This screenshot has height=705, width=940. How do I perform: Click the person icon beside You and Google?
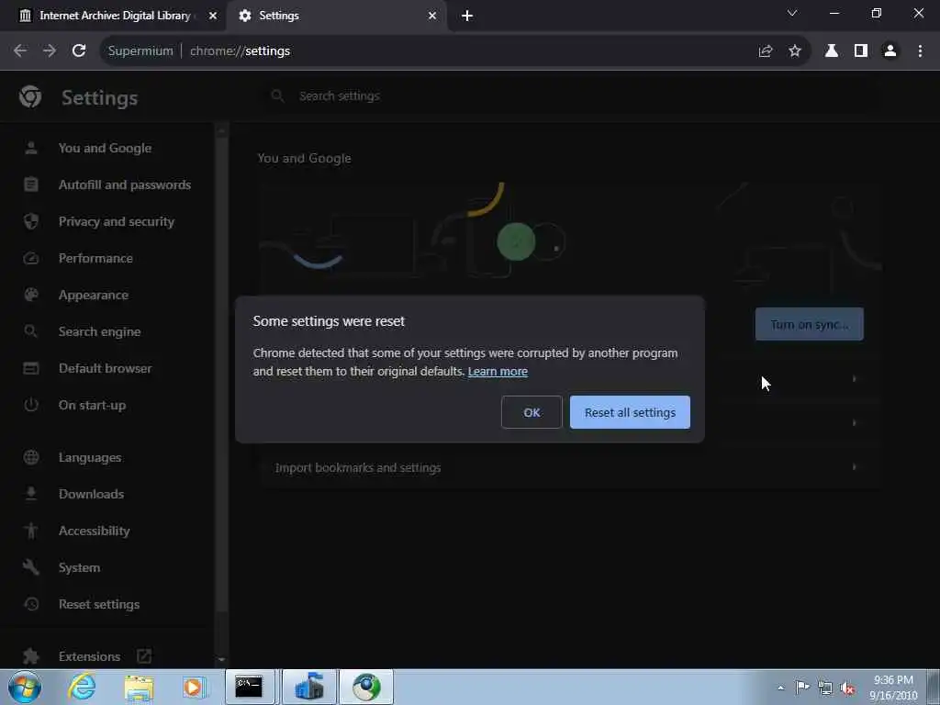(x=31, y=148)
